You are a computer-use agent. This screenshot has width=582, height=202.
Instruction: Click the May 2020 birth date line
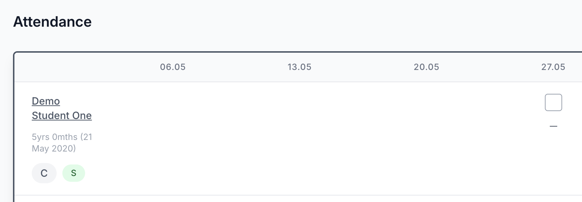pos(54,149)
